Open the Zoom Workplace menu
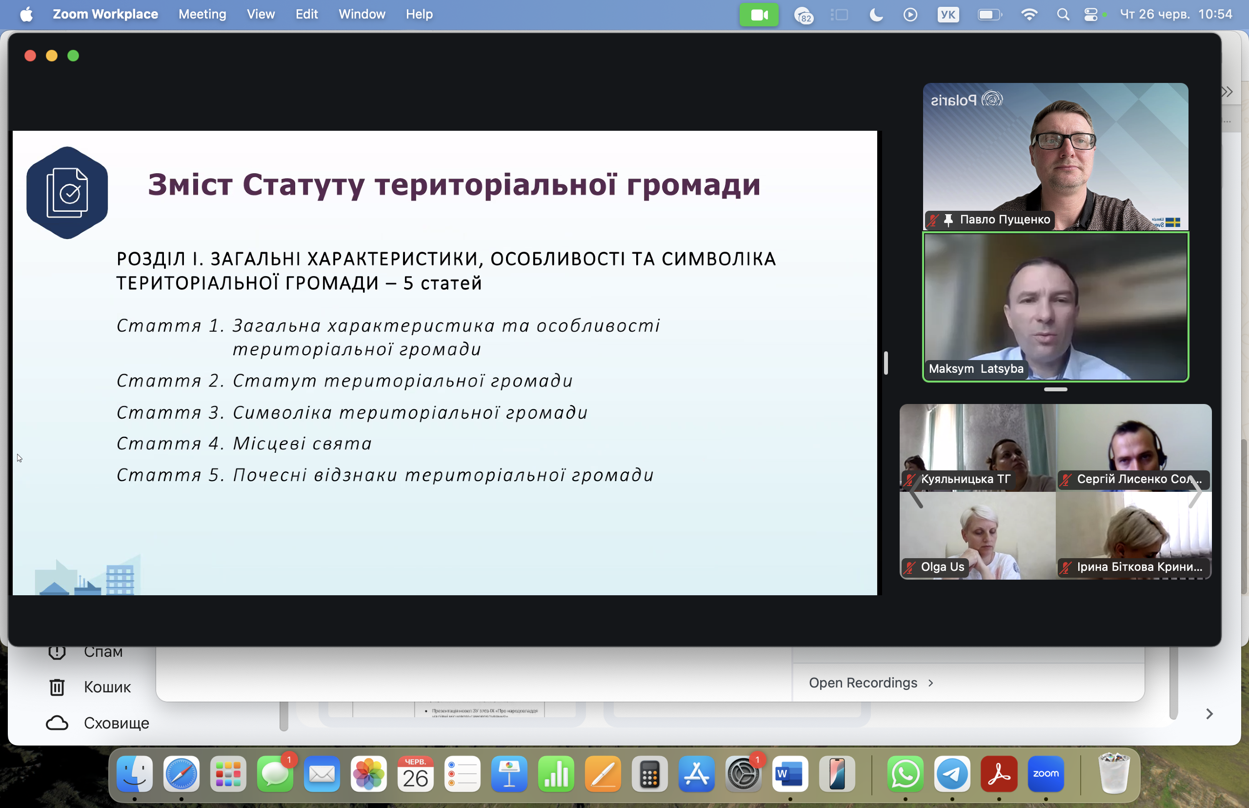 105,14
